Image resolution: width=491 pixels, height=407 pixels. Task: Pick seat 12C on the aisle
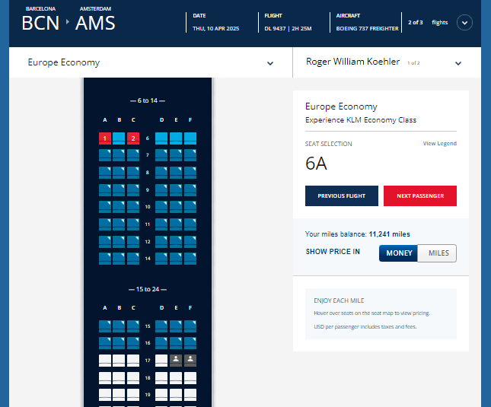(133, 241)
